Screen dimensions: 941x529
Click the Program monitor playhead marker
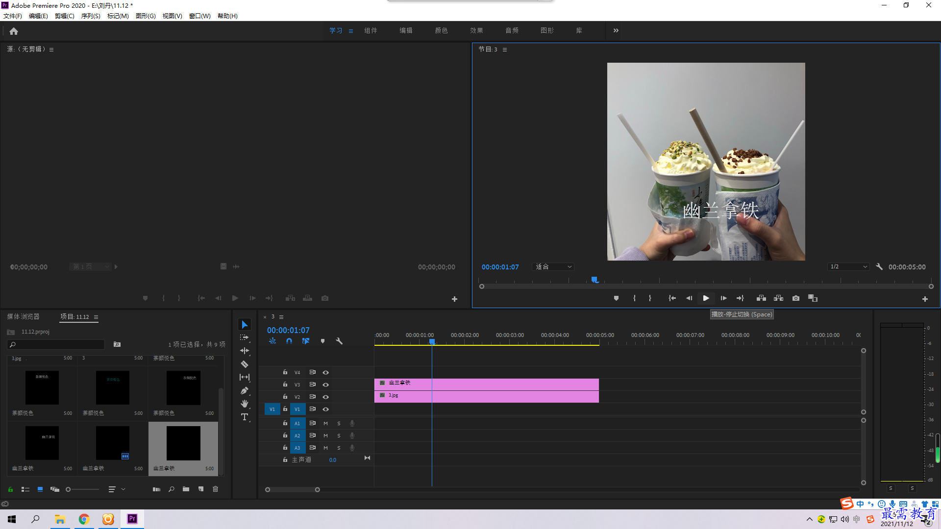(x=594, y=280)
